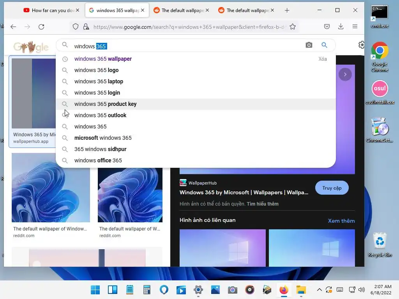Open volume control in system tray
Screen dimensions: 399x299
tap(361, 290)
